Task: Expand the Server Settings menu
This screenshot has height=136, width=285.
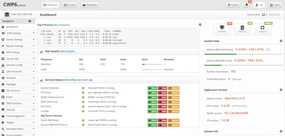Action: (x=18, y=40)
